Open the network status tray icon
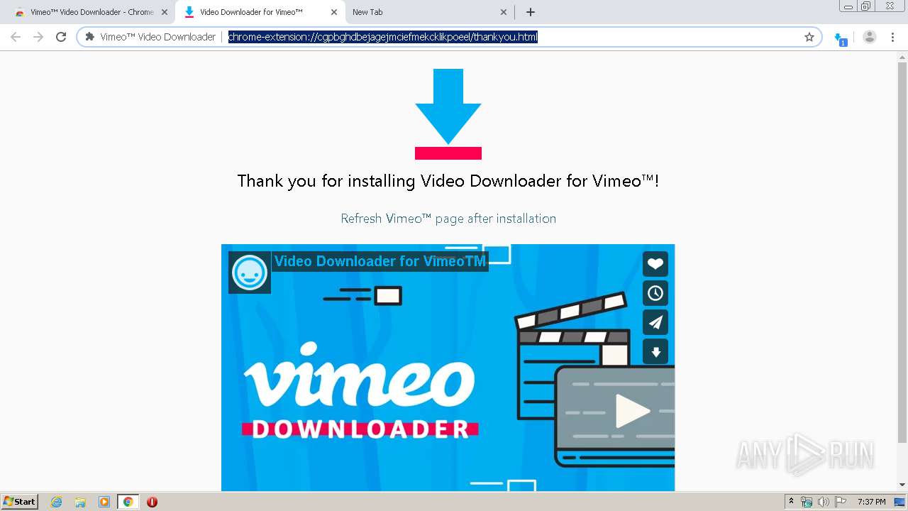The image size is (908, 511). (807, 502)
